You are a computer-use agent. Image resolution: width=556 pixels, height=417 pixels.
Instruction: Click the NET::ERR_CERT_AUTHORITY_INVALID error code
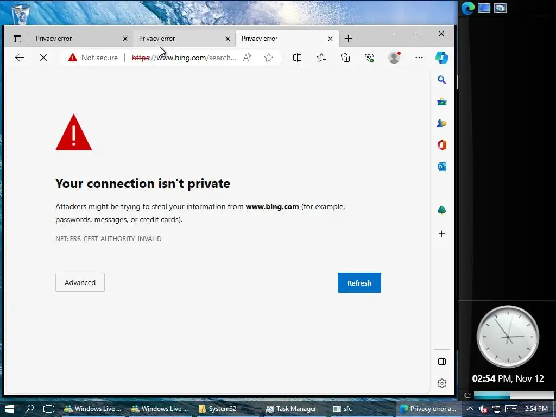[108, 239]
